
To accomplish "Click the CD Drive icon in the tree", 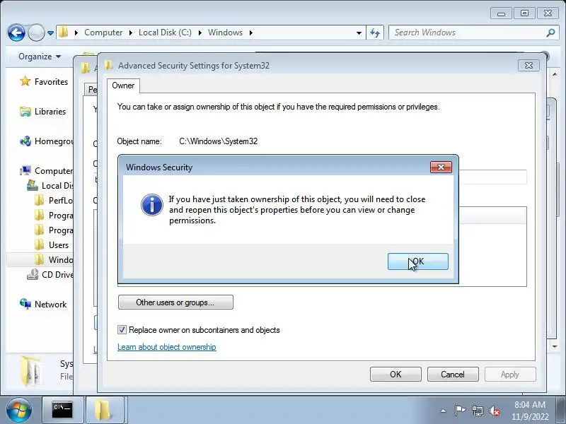I will 33,274.
